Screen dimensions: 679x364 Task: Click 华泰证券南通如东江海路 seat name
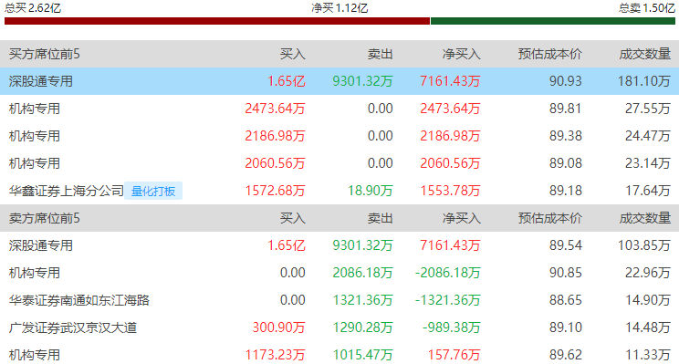(x=79, y=300)
